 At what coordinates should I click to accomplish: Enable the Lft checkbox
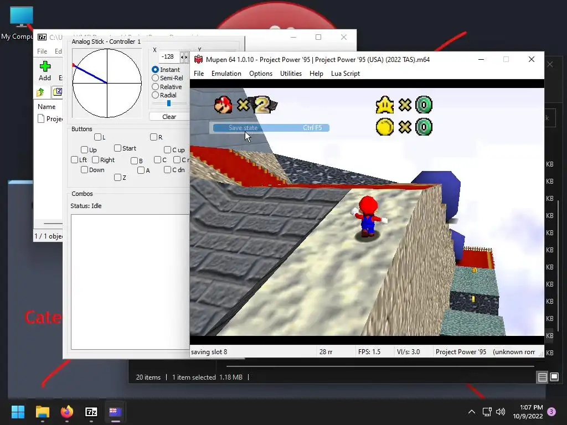75,160
